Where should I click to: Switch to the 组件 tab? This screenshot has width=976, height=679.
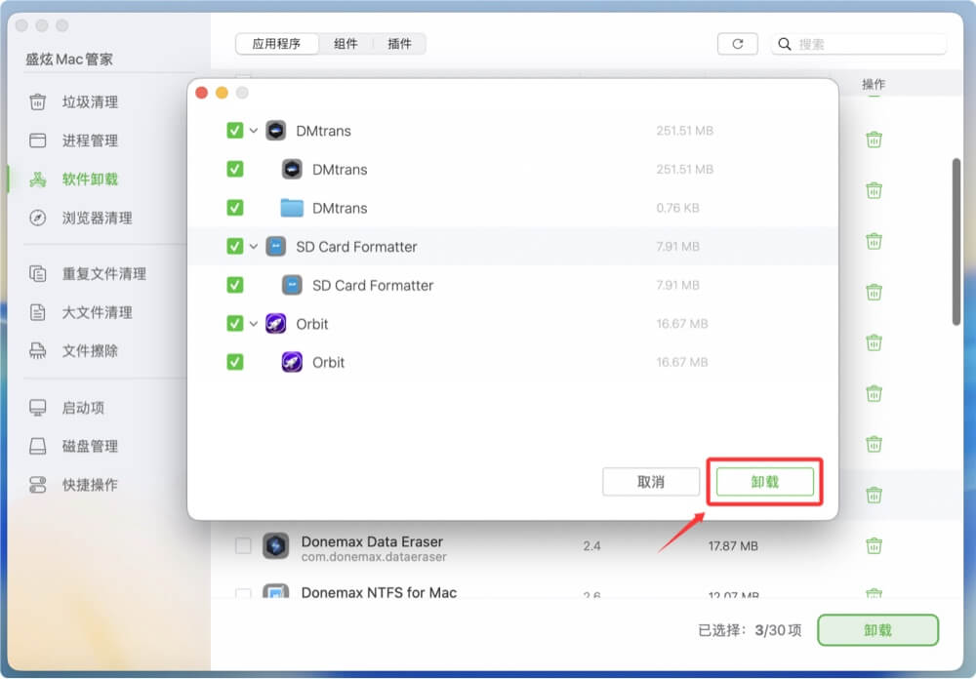click(346, 43)
